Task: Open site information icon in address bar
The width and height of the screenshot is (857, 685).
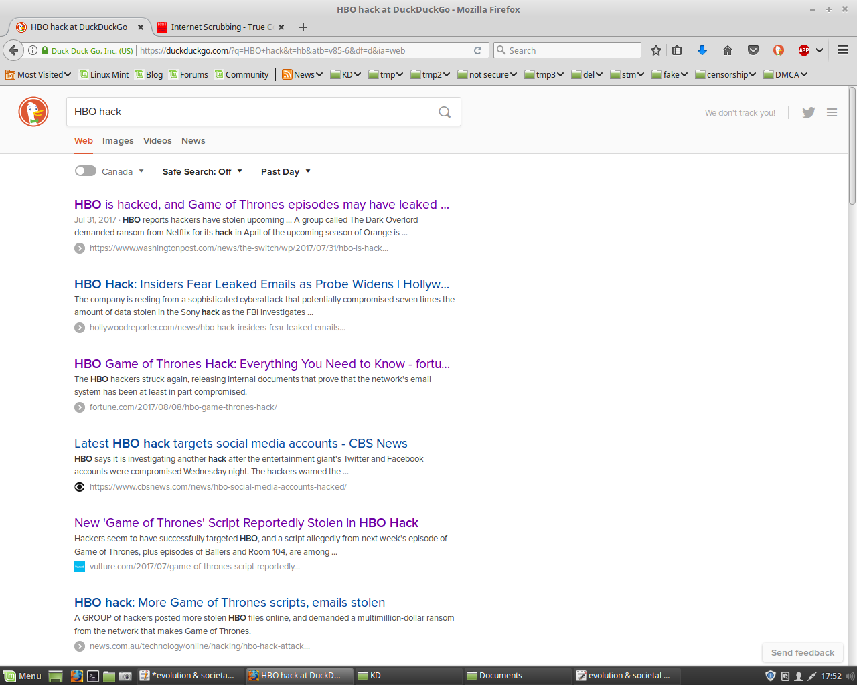Action: click(32, 50)
